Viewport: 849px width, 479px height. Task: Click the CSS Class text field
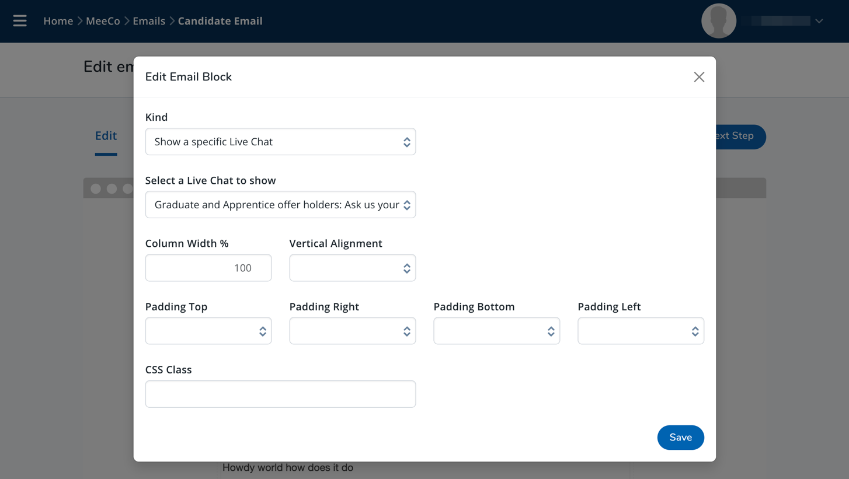(280, 394)
